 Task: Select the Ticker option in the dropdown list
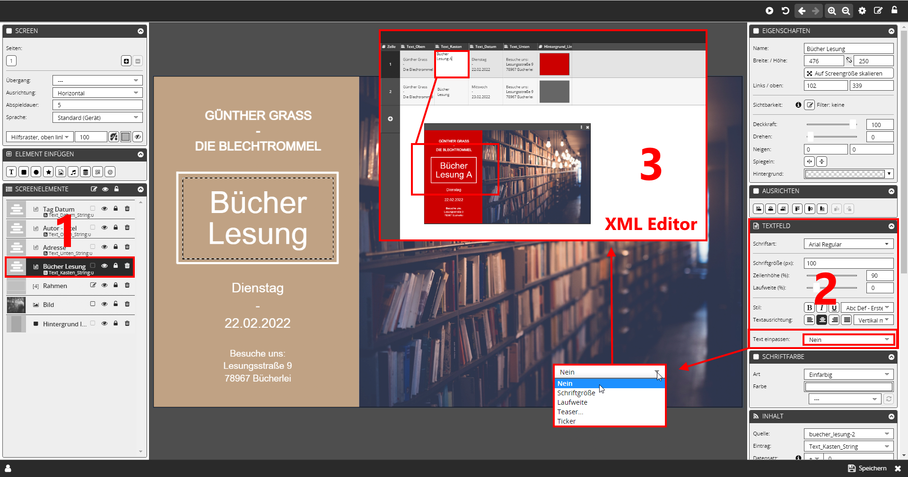tap(566, 421)
